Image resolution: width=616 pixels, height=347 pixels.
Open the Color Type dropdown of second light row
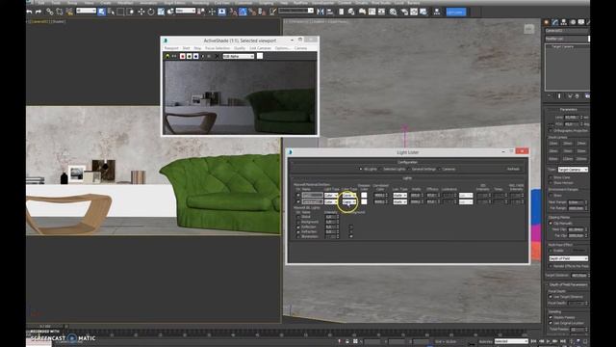(348, 201)
